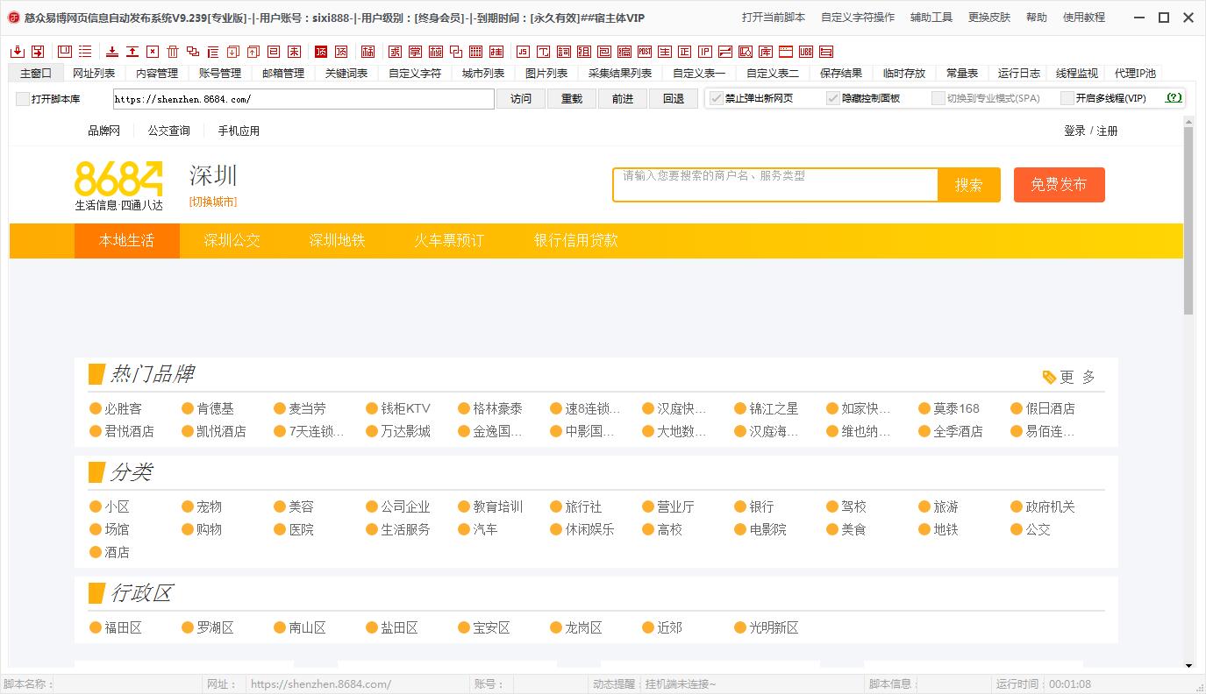Open the 使用教程 menu
The width and height of the screenshot is (1206, 694).
(1084, 18)
